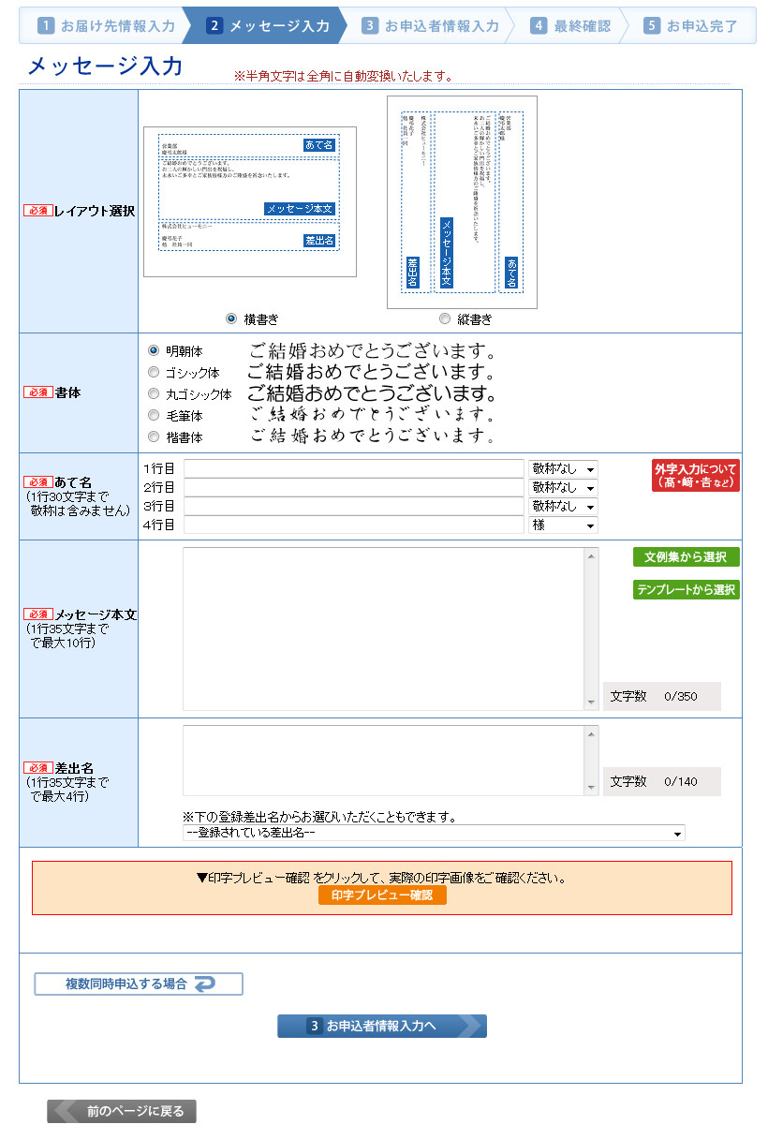Open the honorific dropdown for 1行目
The image size is (768, 1139).
563,468
